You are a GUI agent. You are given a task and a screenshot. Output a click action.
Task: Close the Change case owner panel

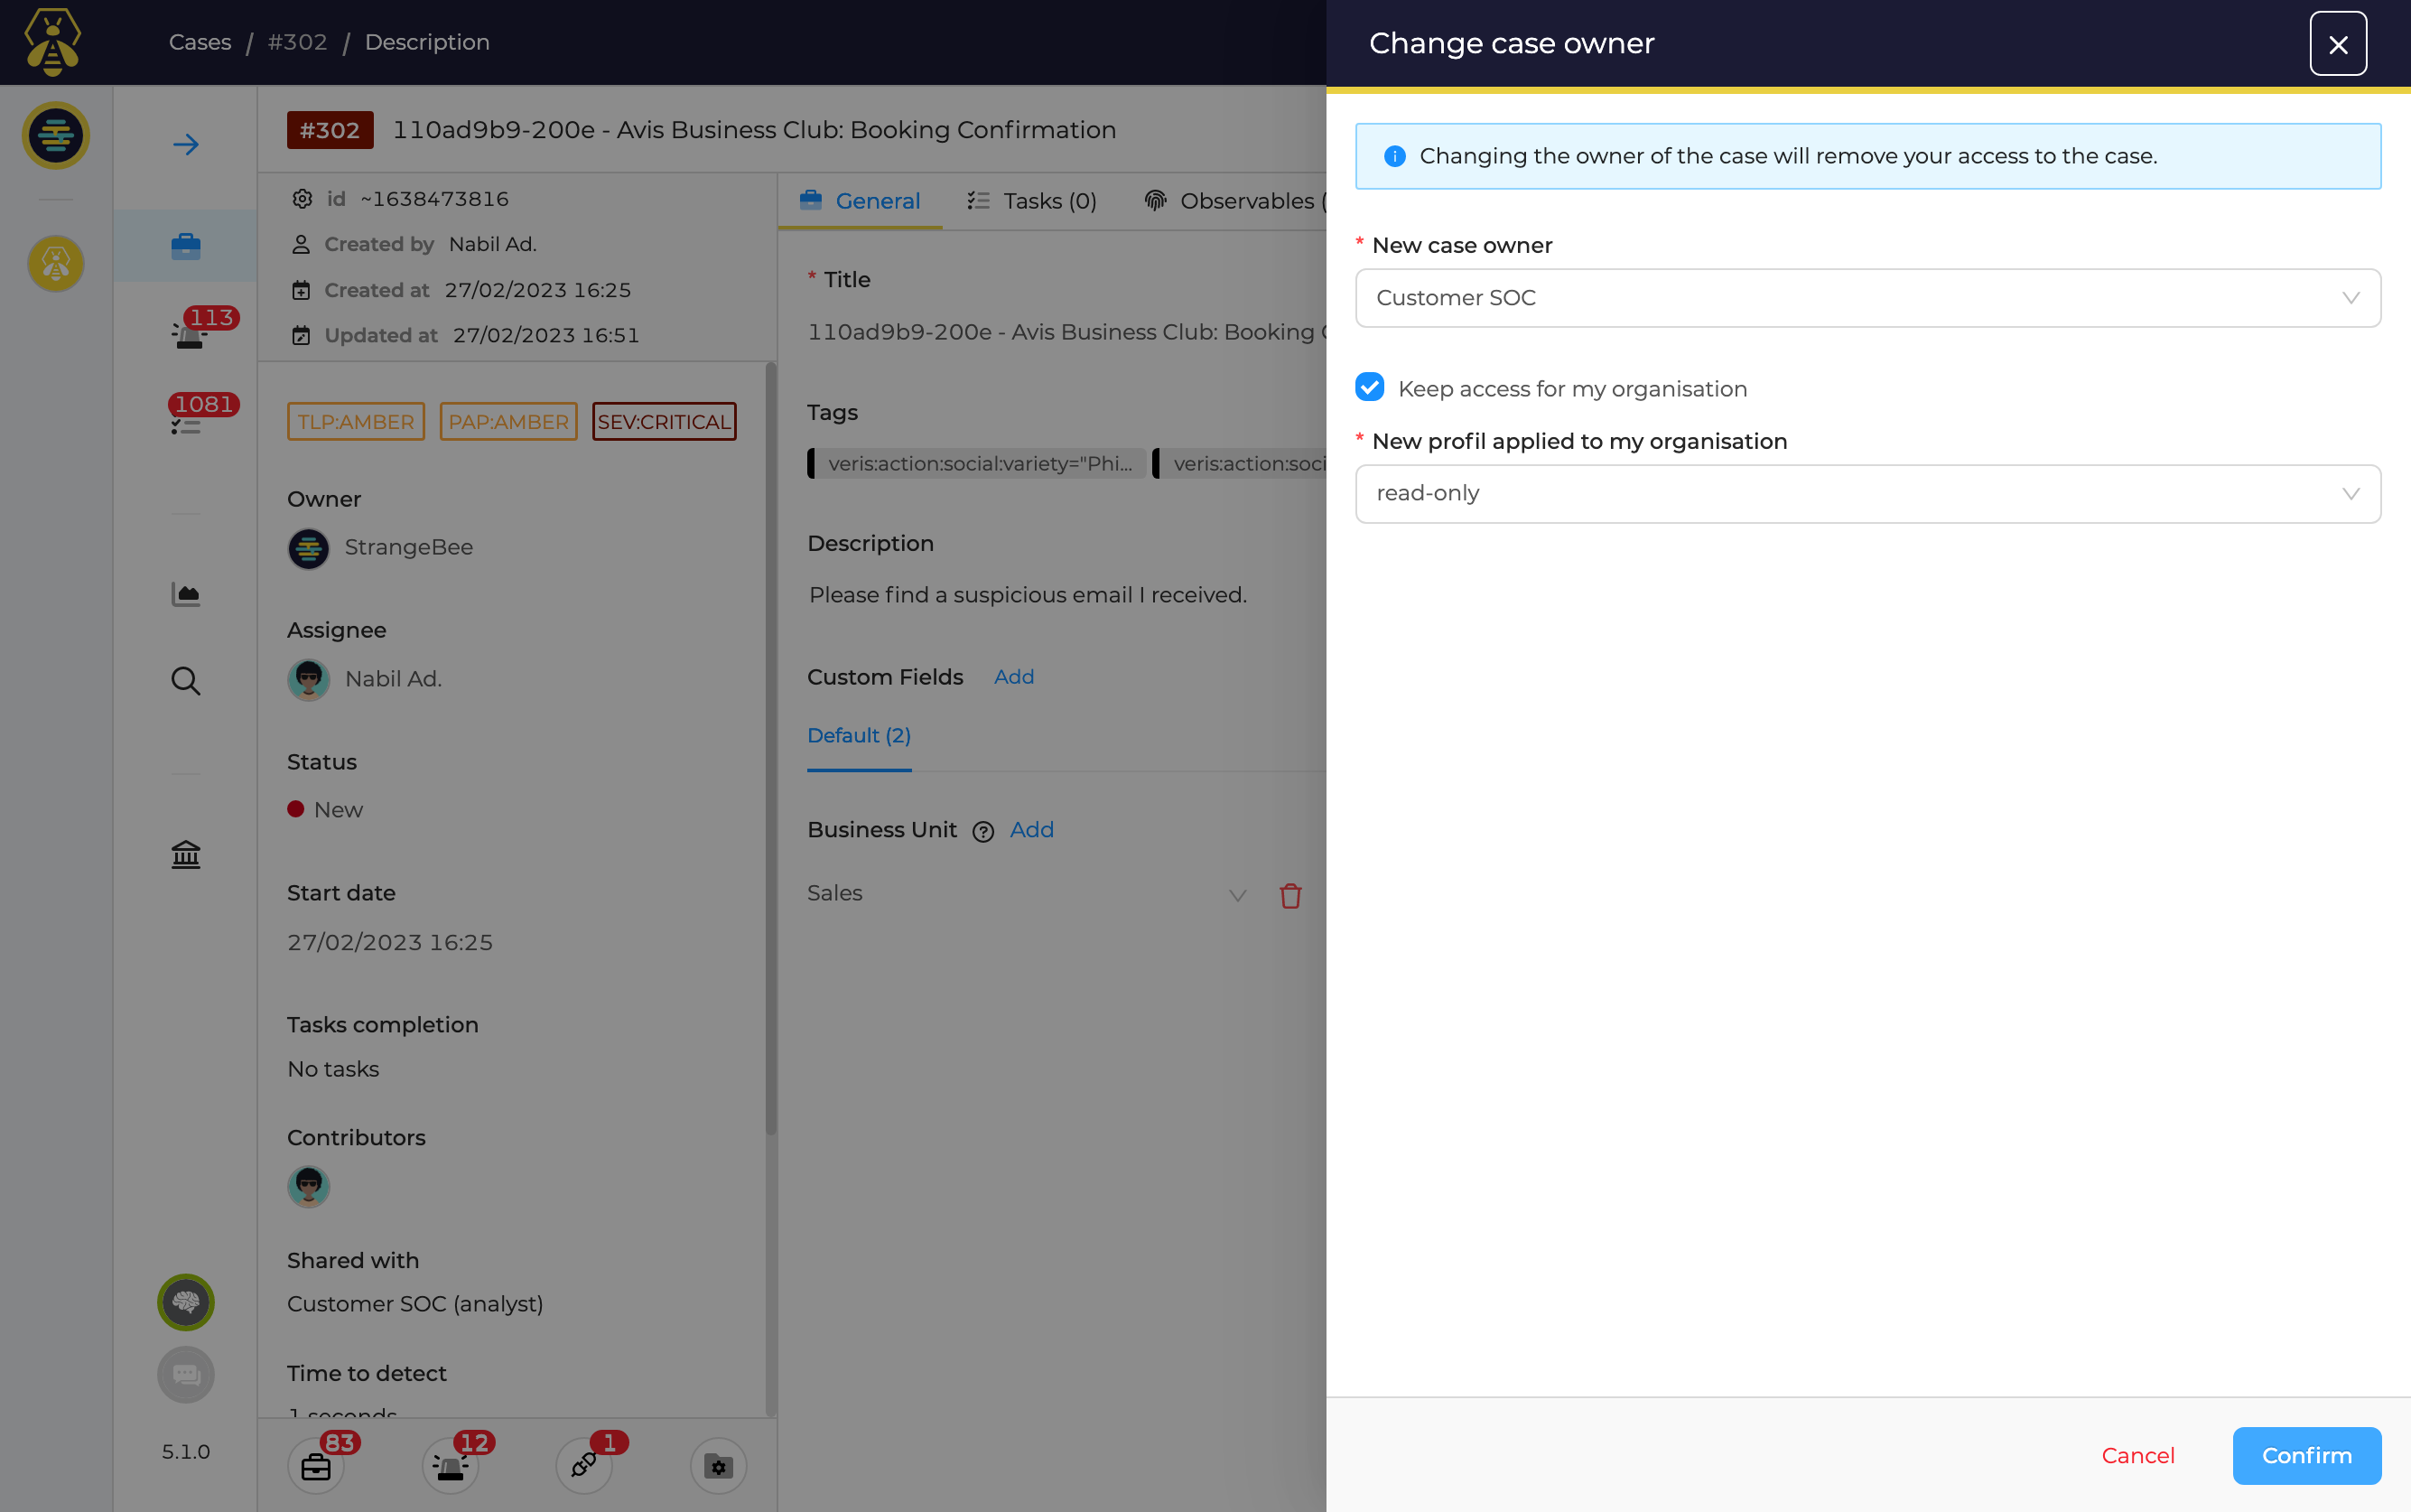coord(2337,44)
